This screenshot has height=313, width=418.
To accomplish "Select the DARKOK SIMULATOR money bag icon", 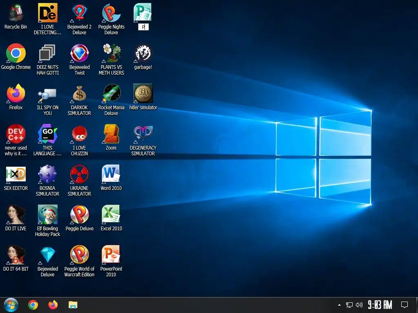I will pyautogui.click(x=79, y=93).
